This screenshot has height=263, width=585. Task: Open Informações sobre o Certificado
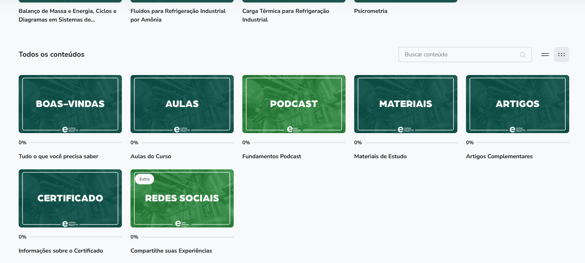point(61,251)
